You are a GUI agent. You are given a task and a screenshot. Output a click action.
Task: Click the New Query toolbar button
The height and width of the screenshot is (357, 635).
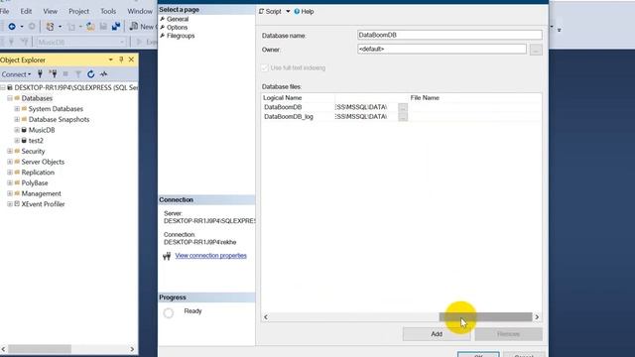click(x=143, y=27)
